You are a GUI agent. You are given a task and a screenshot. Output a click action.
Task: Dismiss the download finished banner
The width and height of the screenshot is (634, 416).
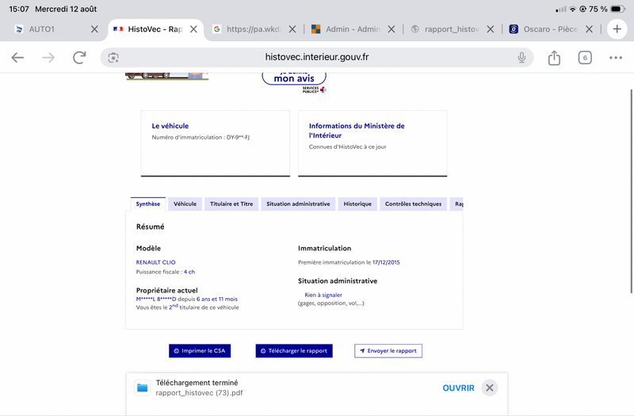[490, 388]
